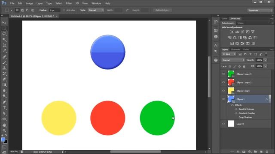The width and height of the screenshot is (275, 154).
Task: Select the Ellipse shape tool
Action: pos(4,119)
